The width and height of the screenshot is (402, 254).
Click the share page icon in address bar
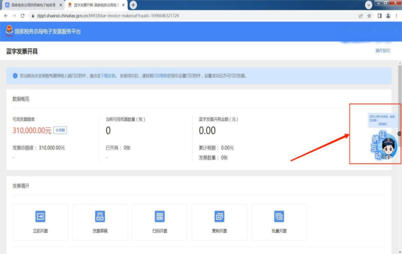[361, 16]
